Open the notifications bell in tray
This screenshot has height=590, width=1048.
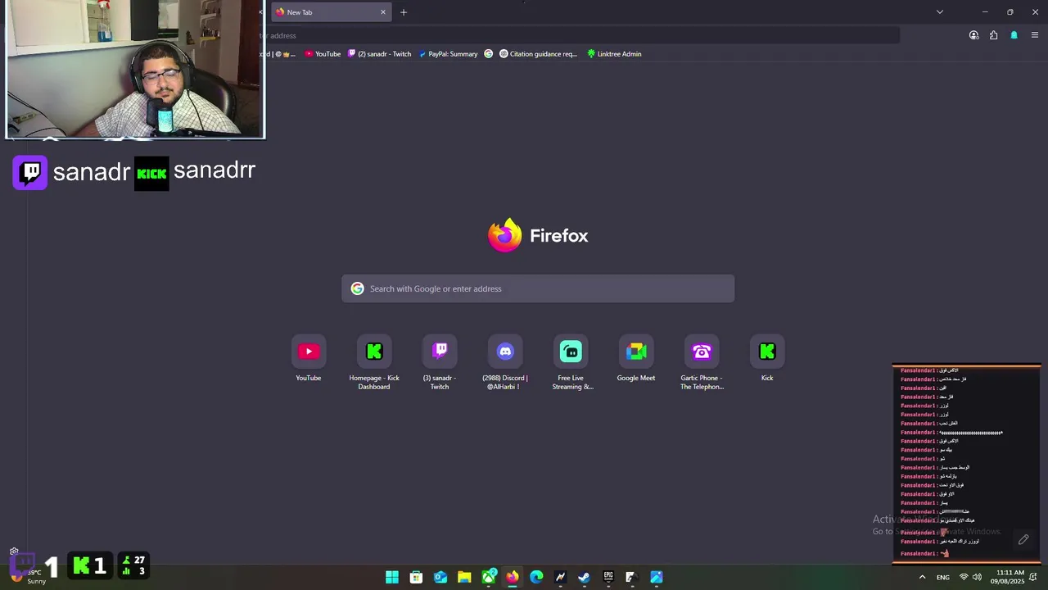coord(1034,577)
